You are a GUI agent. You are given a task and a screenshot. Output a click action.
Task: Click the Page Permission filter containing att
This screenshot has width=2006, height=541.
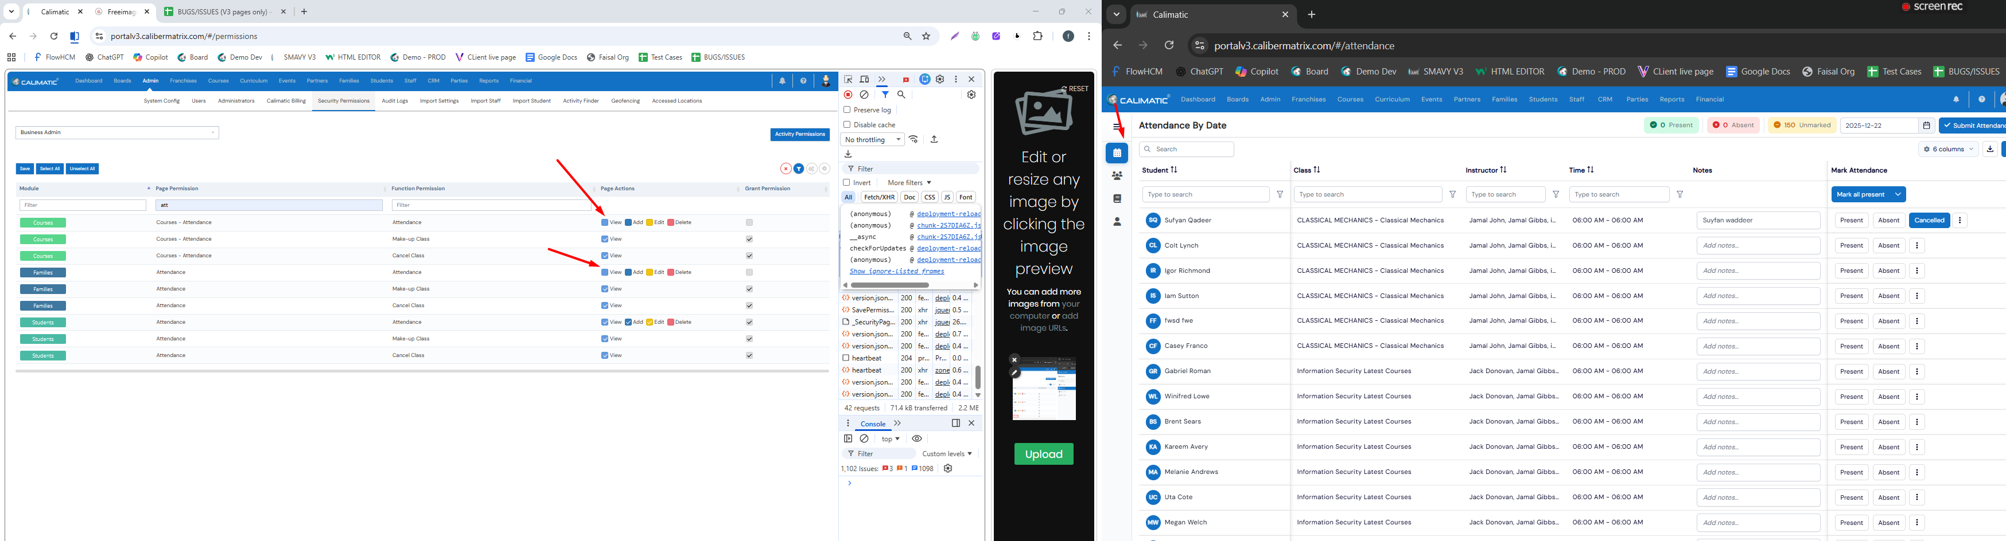(x=269, y=205)
